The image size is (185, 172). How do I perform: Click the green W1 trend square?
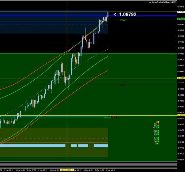pos(158,140)
